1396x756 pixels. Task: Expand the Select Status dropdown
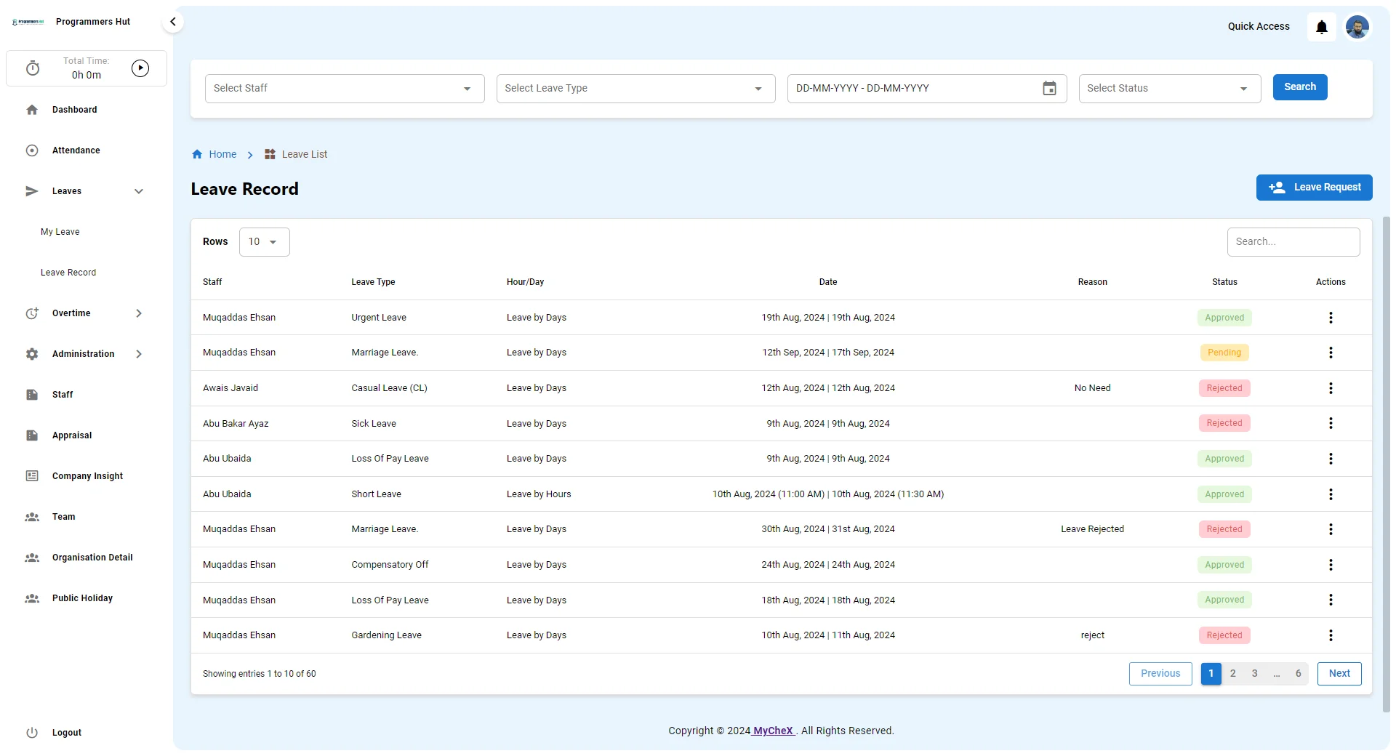(x=1169, y=89)
